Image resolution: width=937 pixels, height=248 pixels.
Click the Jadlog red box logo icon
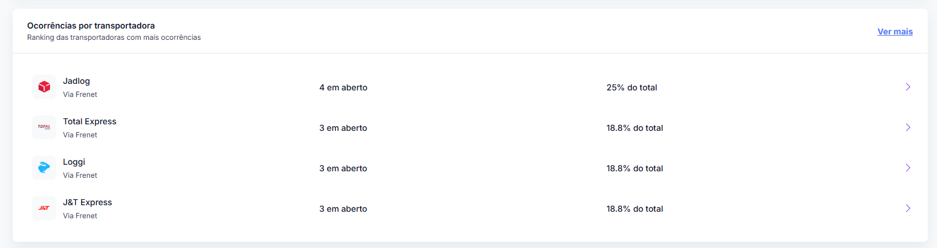coord(44,87)
